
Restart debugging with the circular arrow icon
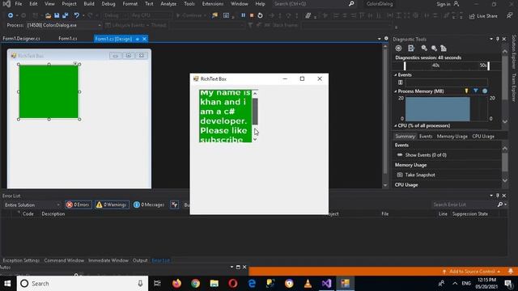tap(260, 15)
